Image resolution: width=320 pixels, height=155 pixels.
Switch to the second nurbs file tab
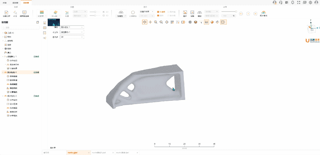coord(103,153)
